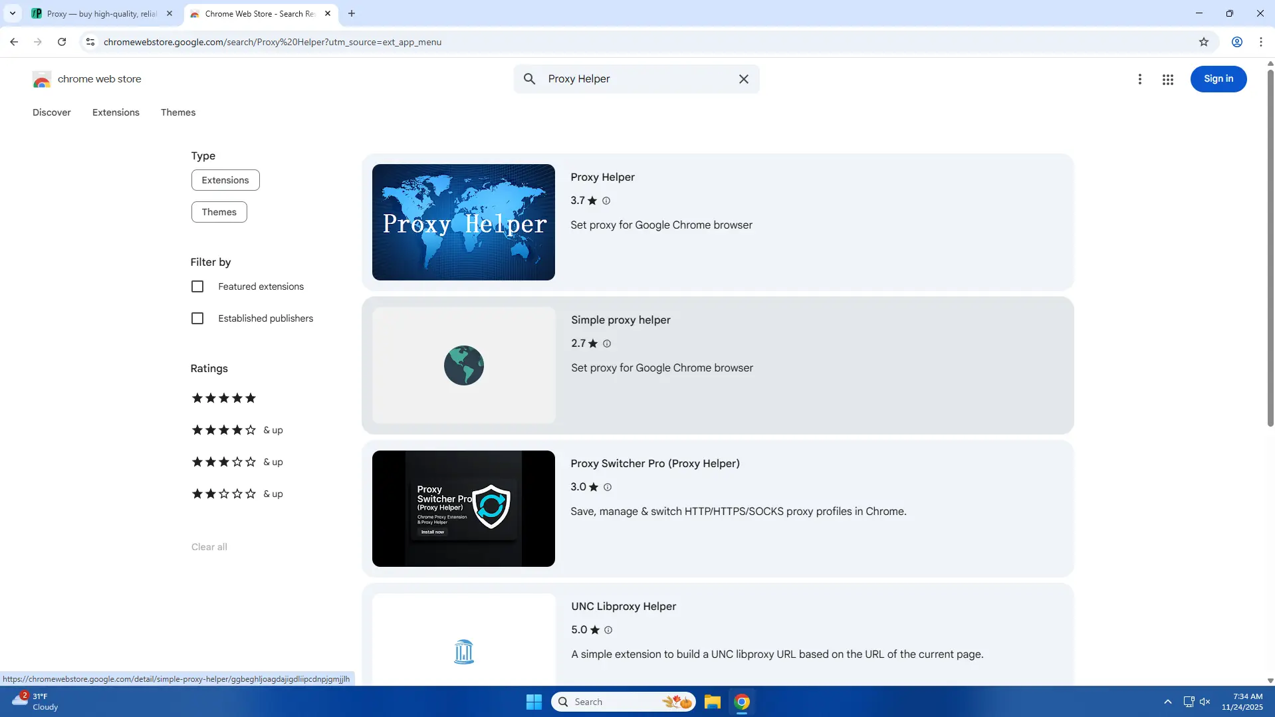Switch to the Chrome Web Store search tab
This screenshot has width=1275, height=717.
(x=261, y=13)
